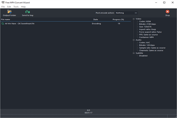The height and width of the screenshot is (118, 177).
Task: Open the Output folder icon
Action: click(9, 12)
